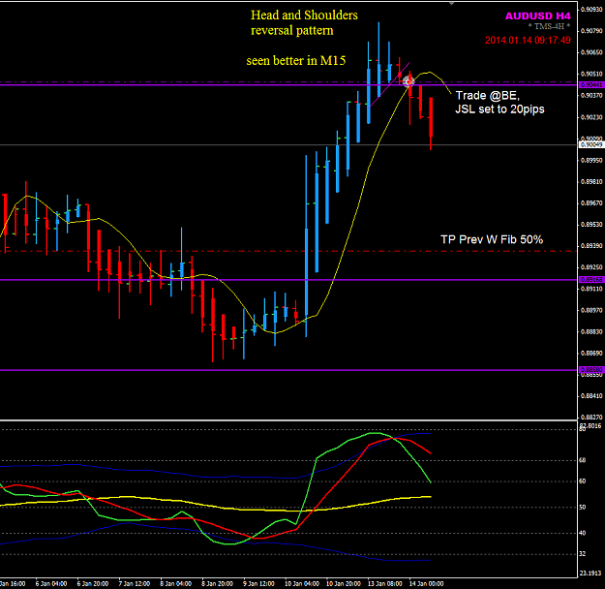Click the red timestamp 2014.01.14 09:17:49
This screenshot has width=605, height=589.
click(x=528, y=40)
